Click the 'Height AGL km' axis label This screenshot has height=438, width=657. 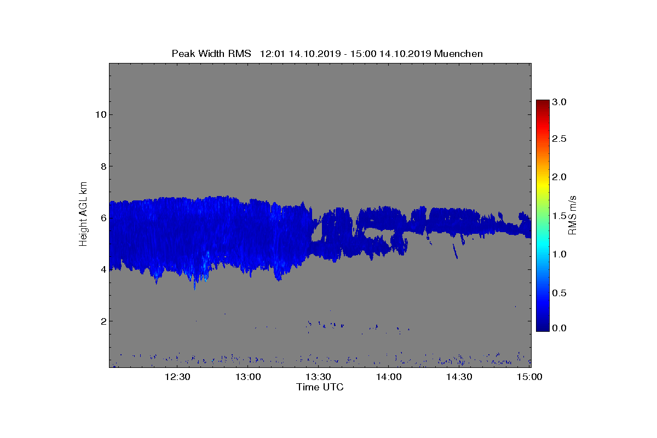(x=83, y=215)
